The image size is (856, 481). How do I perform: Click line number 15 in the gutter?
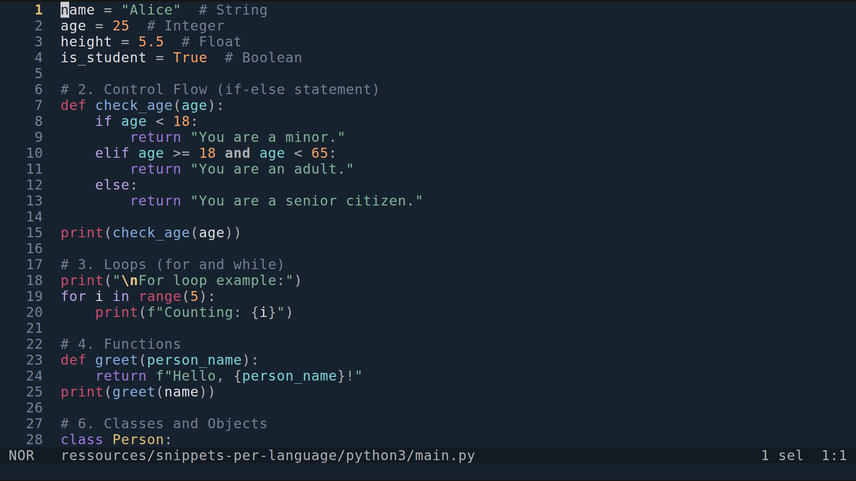pyautogui.click(x=34, y=232)
